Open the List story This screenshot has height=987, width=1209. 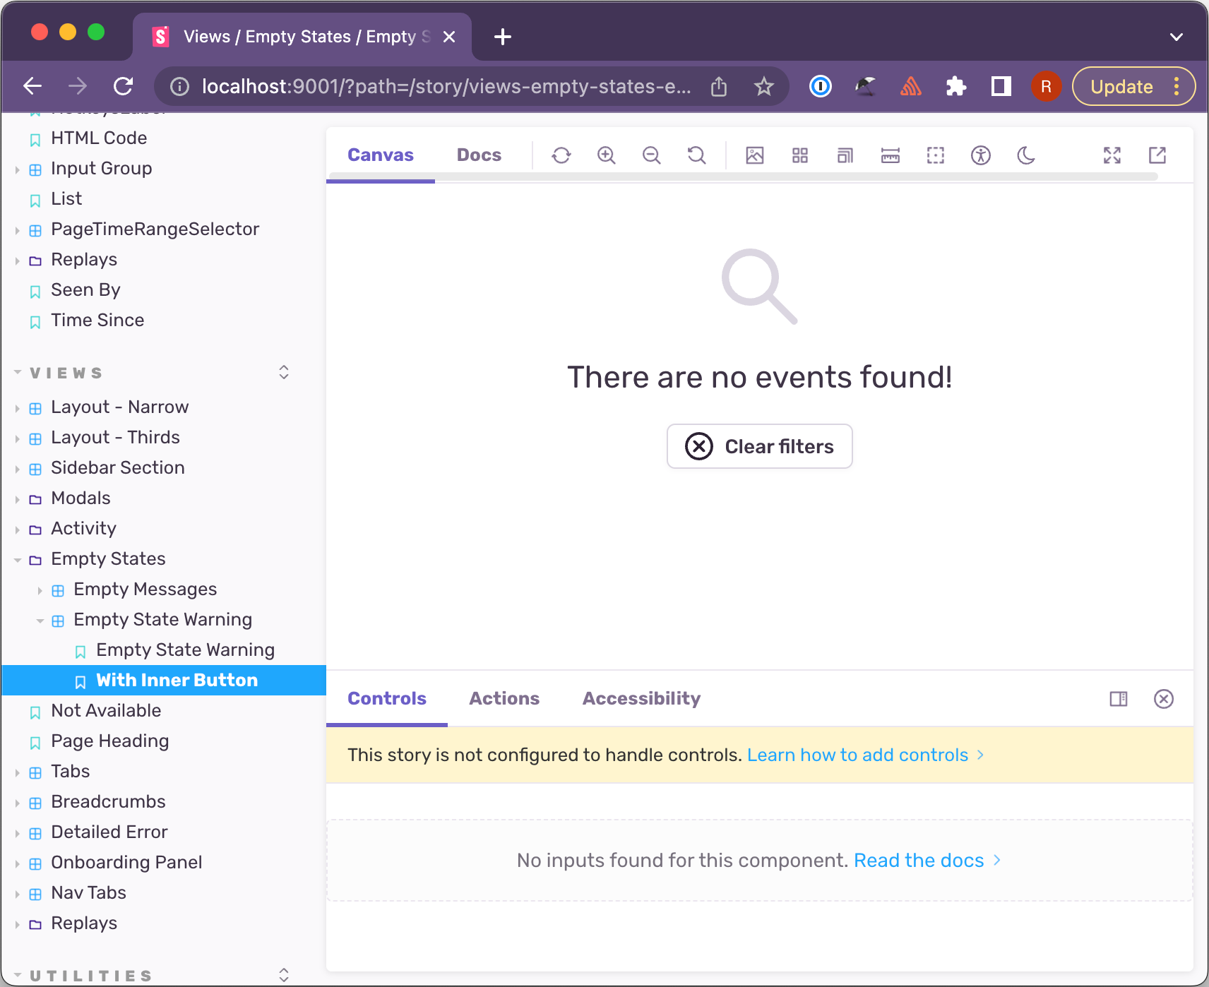click(66, 198)
